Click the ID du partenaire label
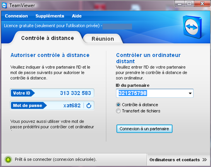The width and height of the screenshot is (211, 167). pyautogui.click(x=132, y=85)
